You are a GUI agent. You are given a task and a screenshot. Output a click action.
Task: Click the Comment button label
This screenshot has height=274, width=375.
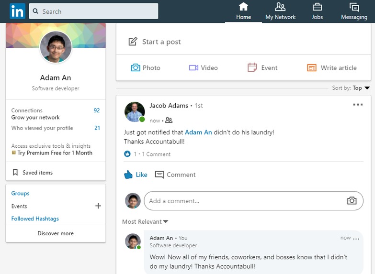(x=181, y=175)
